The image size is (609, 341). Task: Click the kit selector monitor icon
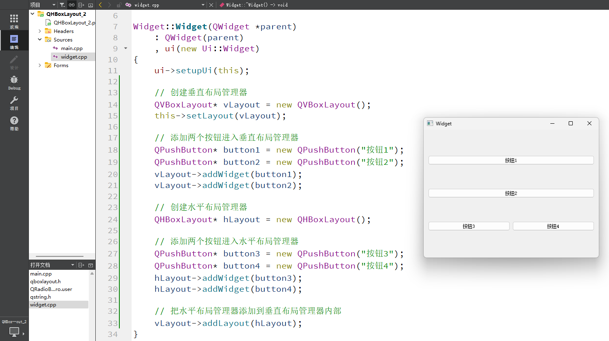click(x=14, y=332)
